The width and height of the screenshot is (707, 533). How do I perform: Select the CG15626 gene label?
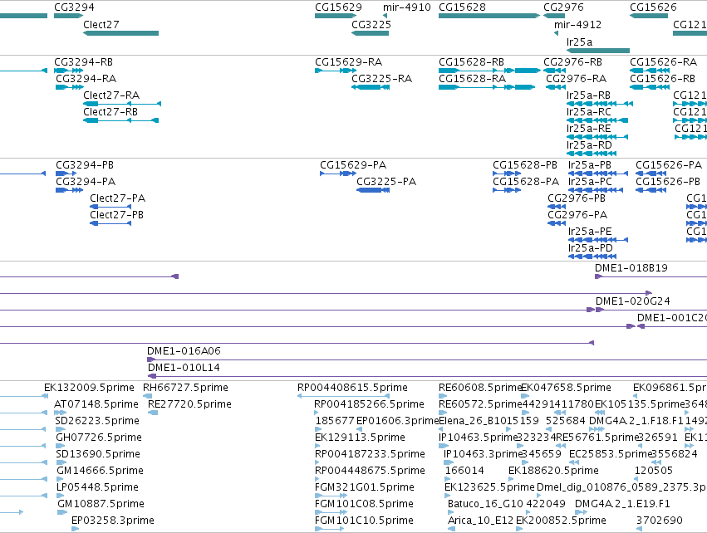point(653,7)
